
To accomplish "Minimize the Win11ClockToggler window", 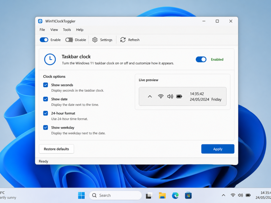I will tap(204, 21).
